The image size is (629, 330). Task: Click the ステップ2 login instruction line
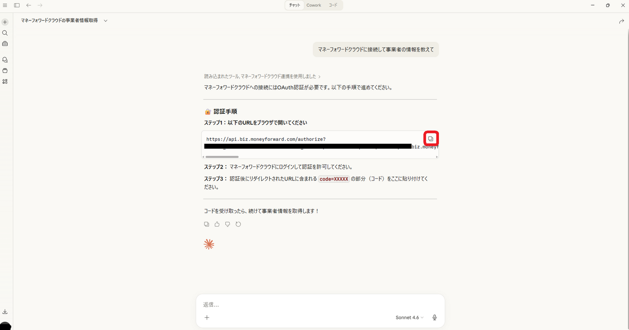[x=278, y=167]
